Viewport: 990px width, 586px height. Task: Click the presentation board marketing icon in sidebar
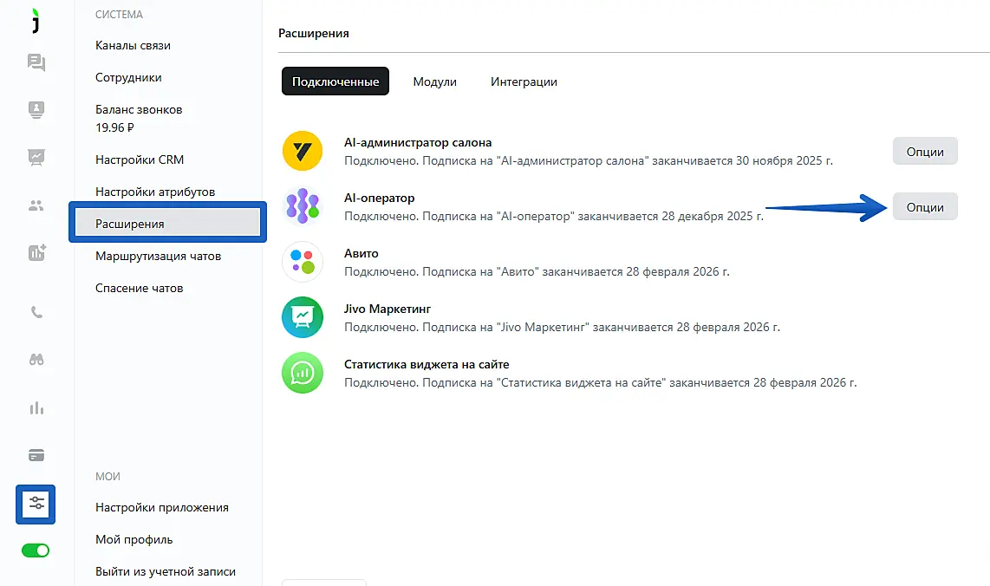click(36, 157)
